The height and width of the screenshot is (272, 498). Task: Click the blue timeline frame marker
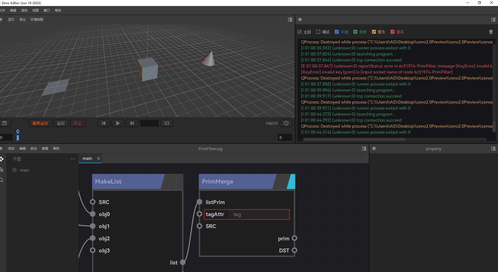[x=18, y=138]
